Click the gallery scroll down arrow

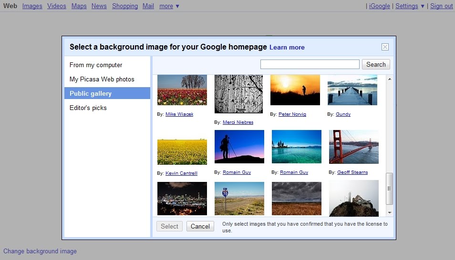tap(389, 212)
